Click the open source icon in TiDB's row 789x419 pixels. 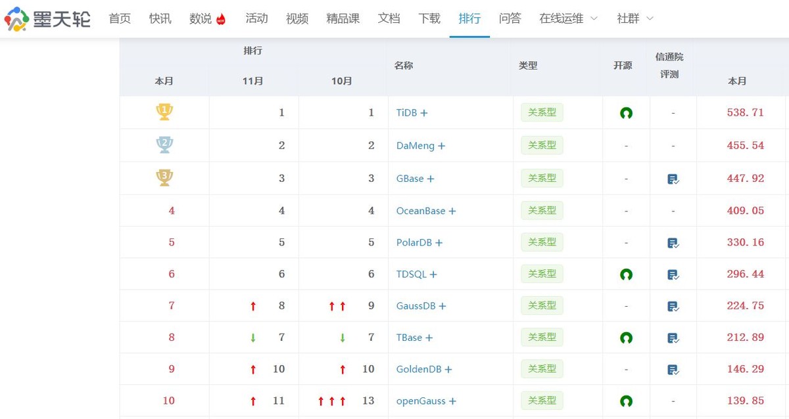pyautogui.click(x=626, y=112)
